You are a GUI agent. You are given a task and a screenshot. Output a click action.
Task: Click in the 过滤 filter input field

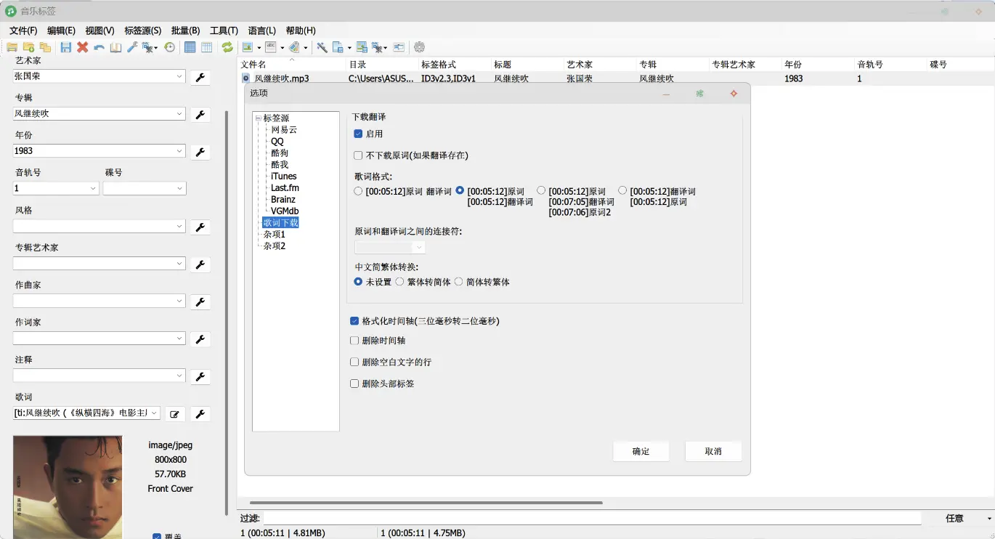pos(592,518)
